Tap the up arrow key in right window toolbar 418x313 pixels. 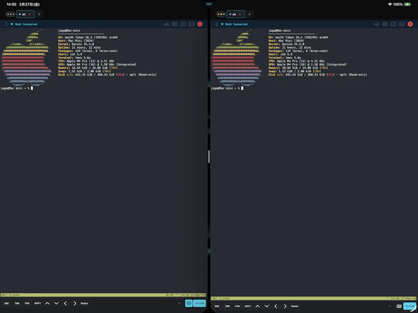tap(258, 306)
